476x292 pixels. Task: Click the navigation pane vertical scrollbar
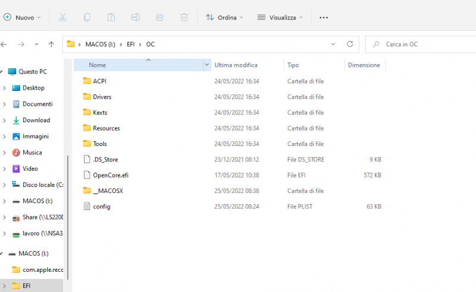[x=68, y=217]
